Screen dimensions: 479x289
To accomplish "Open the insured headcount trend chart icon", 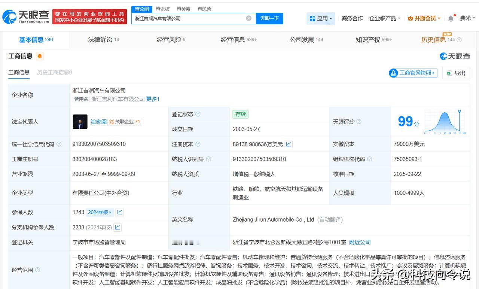I will click(119, 212).
